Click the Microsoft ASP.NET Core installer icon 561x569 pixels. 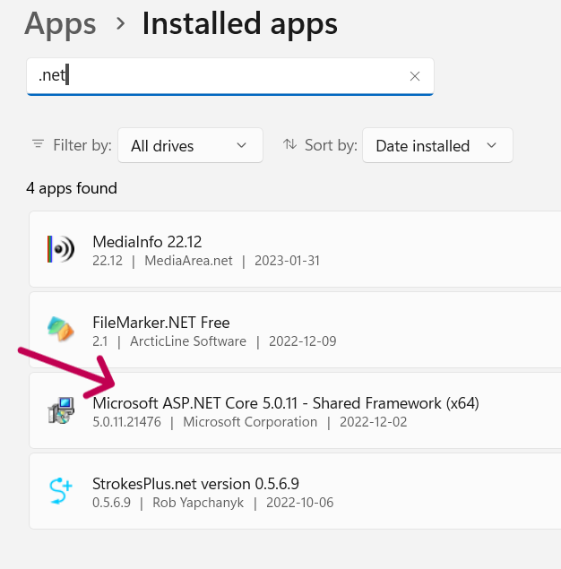coord(61,410)
